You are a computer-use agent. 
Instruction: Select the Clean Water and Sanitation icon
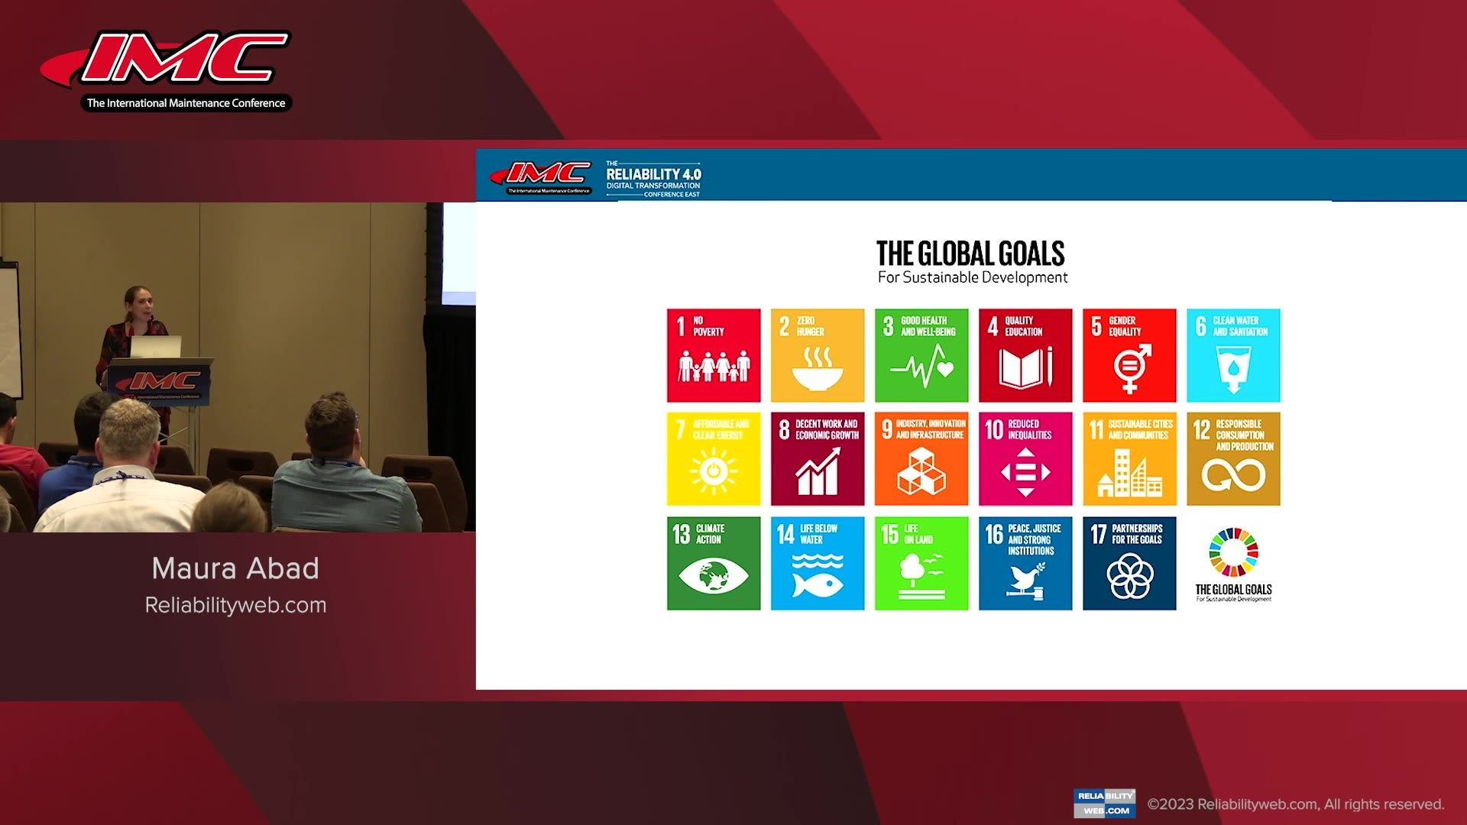tap(1232, 354)
